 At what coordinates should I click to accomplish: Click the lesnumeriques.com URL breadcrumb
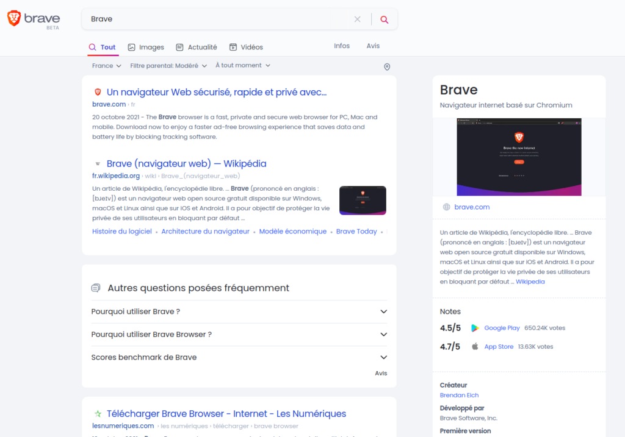[123, 426]
